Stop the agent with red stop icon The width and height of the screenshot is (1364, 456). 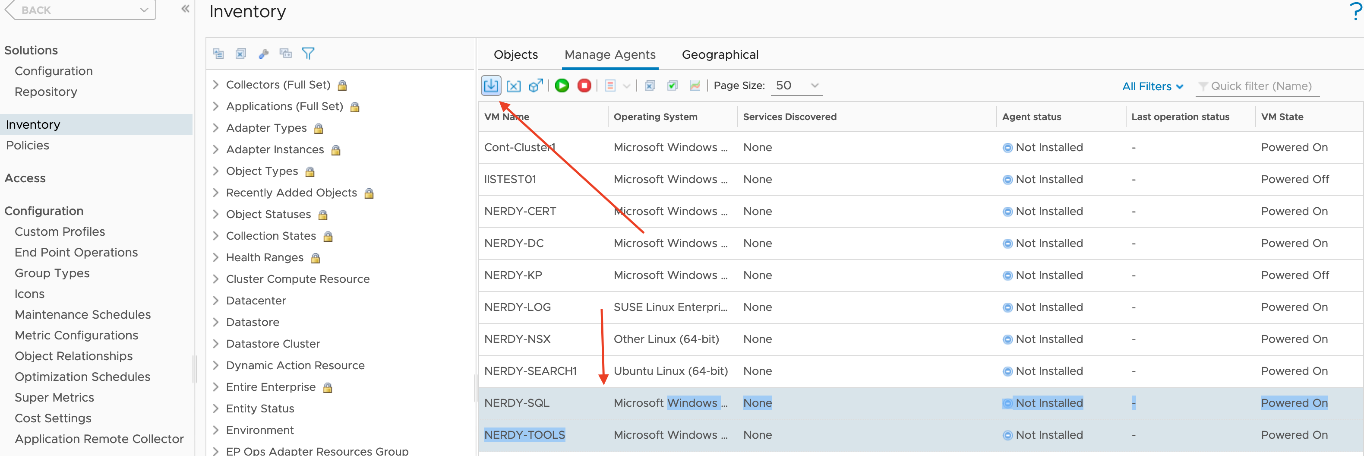point(584,85)
